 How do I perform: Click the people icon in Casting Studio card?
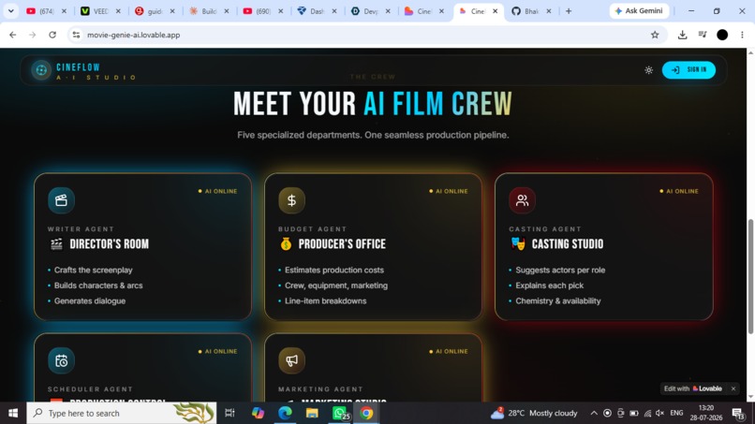pyautogui.click(x=522, y=200)
